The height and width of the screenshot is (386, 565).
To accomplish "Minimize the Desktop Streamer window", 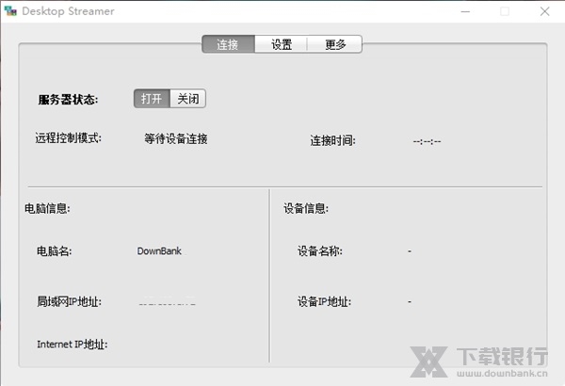I will [465, 11].
